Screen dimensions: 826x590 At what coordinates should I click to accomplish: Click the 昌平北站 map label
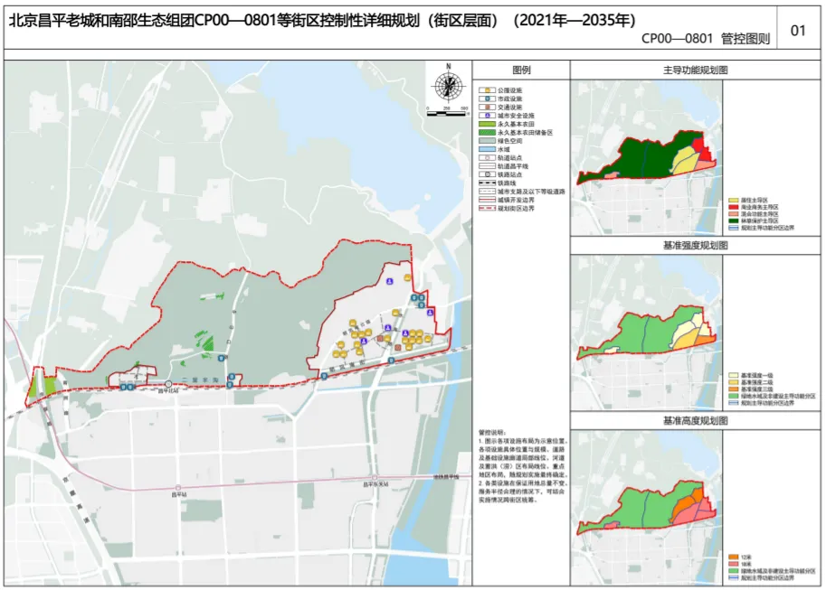pyautogui.click(x=168, y=391)
